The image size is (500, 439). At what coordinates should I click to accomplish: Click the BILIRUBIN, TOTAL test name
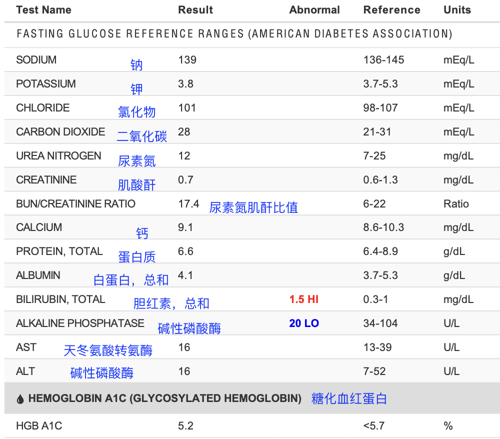[x=60, y=299]
